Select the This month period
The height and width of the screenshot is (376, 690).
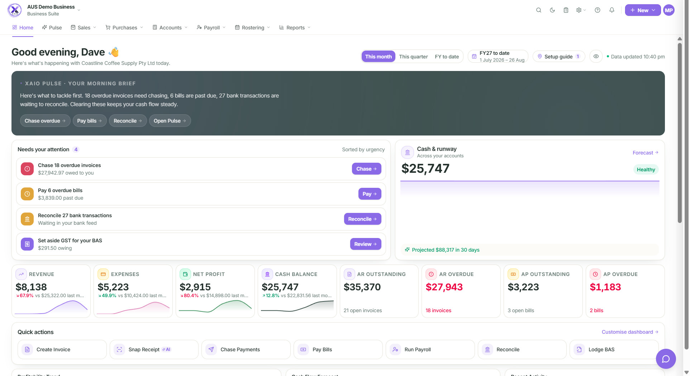pos(378,57)
